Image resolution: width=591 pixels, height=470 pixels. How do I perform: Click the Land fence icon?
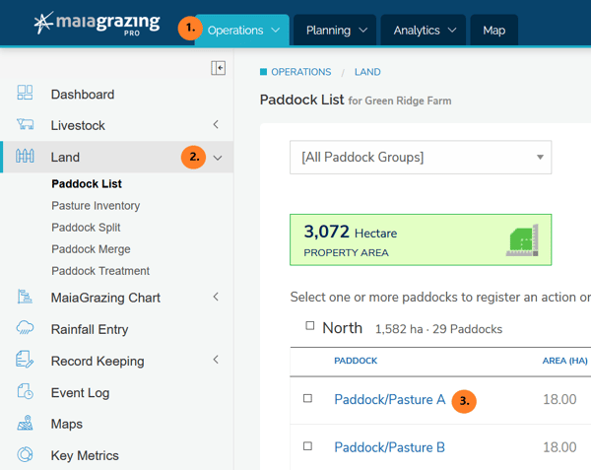tap(26, 157)
